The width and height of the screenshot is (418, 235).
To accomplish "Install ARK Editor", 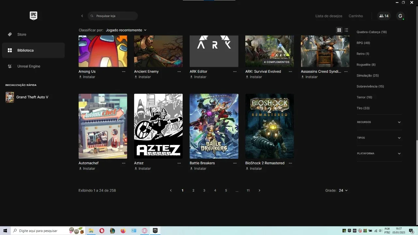I will [x=198, y=77].
